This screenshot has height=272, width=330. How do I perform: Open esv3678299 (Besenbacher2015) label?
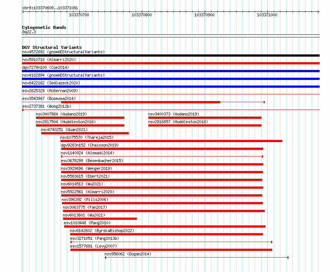coord(92,161)
